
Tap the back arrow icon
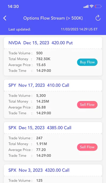5,18
